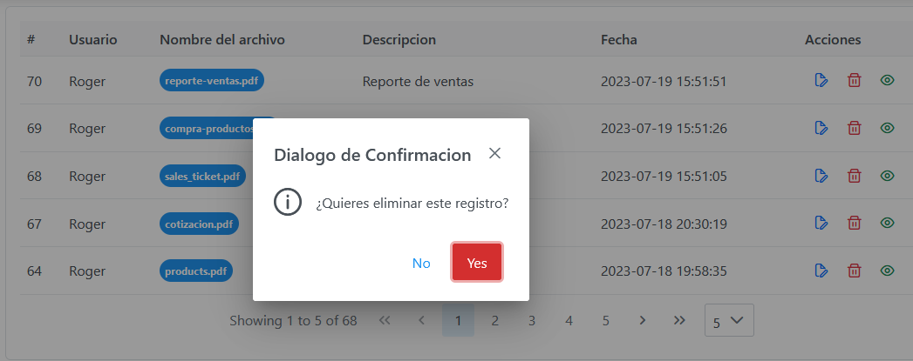Jump to last page with double chevron

pos(679,320)
